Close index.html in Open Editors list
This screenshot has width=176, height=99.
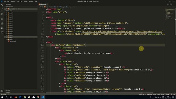point(7,9)
